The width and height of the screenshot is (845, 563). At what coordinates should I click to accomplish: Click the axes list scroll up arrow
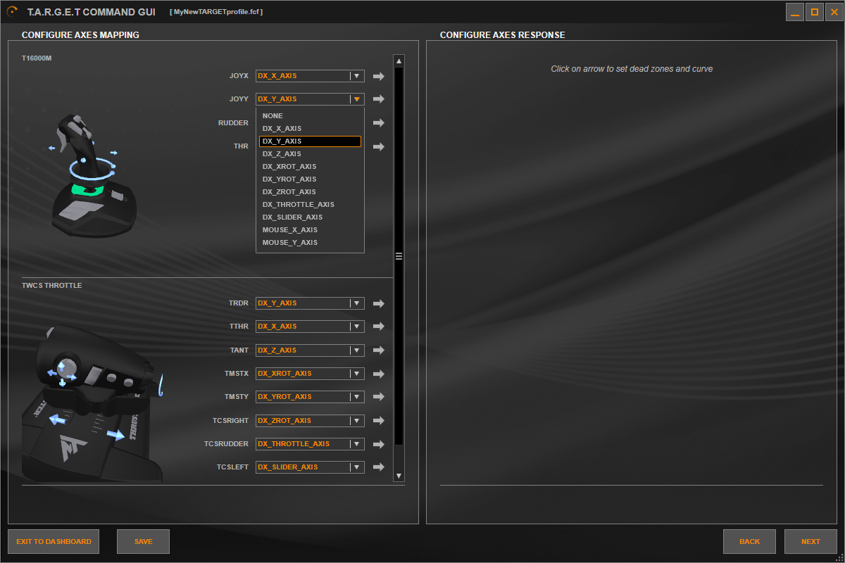(399, 61)
